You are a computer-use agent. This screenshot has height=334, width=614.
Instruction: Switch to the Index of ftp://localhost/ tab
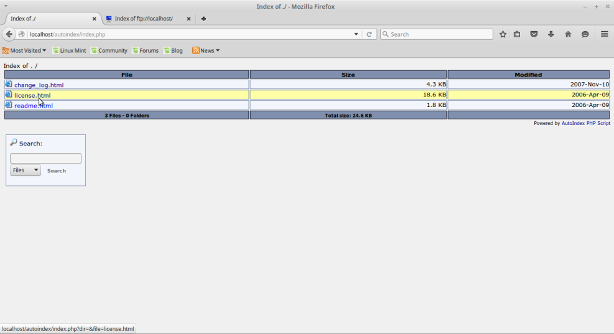click(146, 19)
